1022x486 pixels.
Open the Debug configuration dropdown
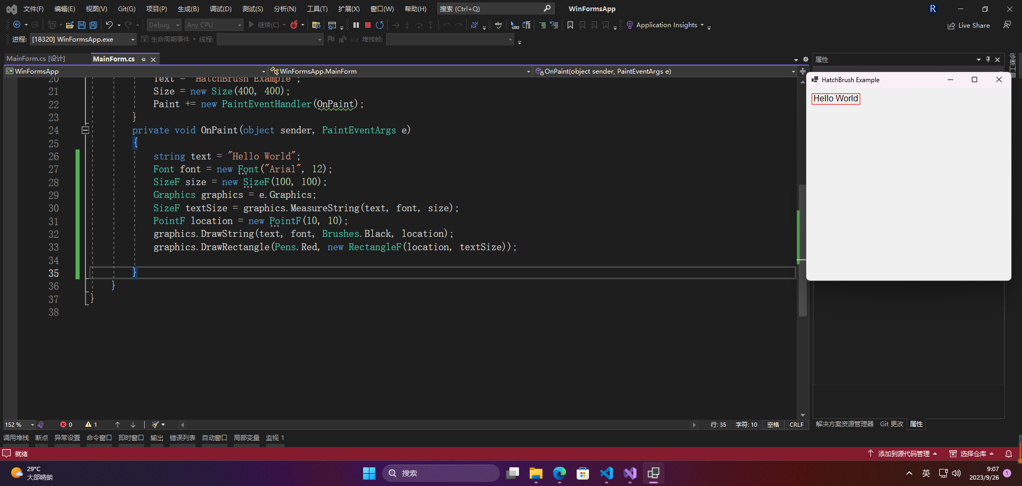pyautogui.click(x=164, y=25)
